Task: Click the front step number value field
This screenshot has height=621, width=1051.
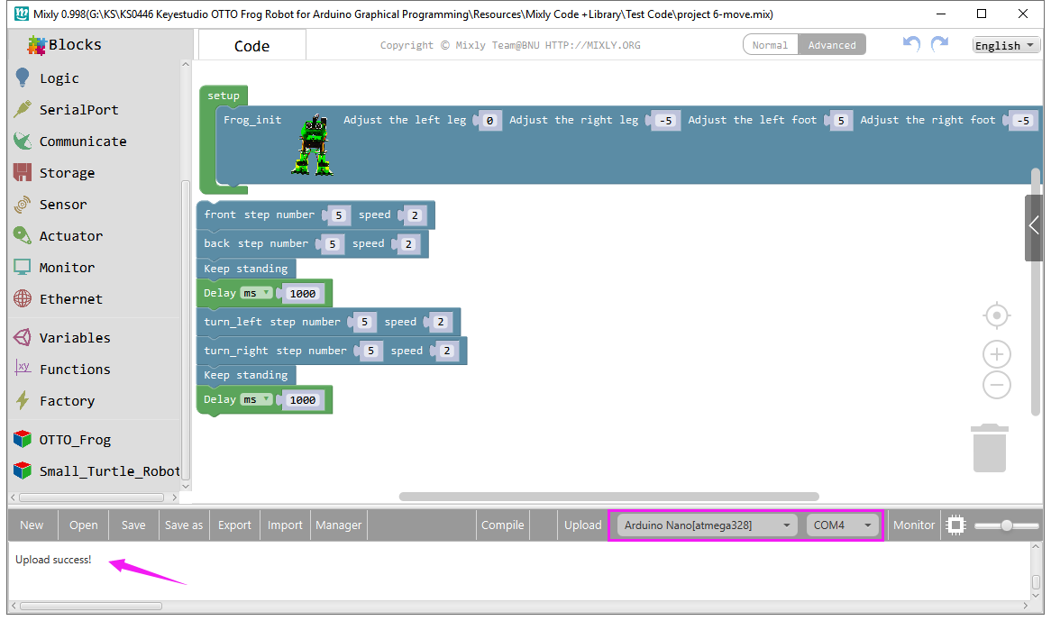Action: pyautogui.click(x=339, y=215)
